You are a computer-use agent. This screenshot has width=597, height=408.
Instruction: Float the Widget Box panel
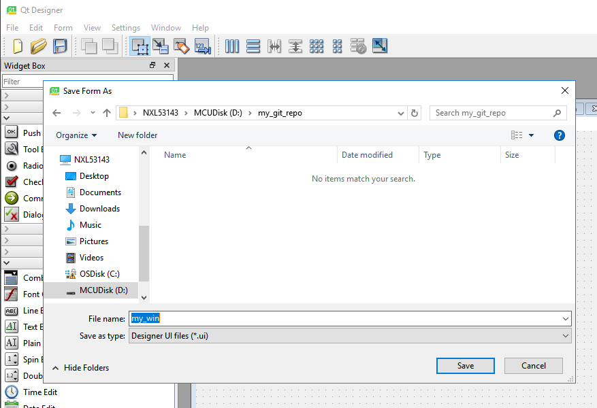[152, 65]
